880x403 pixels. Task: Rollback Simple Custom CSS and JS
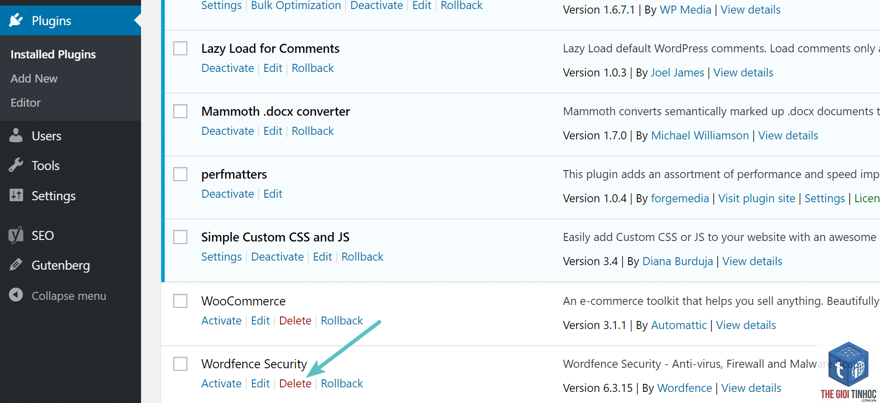(x=363, y=257)
